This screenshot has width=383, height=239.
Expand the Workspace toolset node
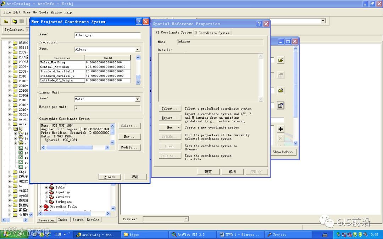point(46,202)
